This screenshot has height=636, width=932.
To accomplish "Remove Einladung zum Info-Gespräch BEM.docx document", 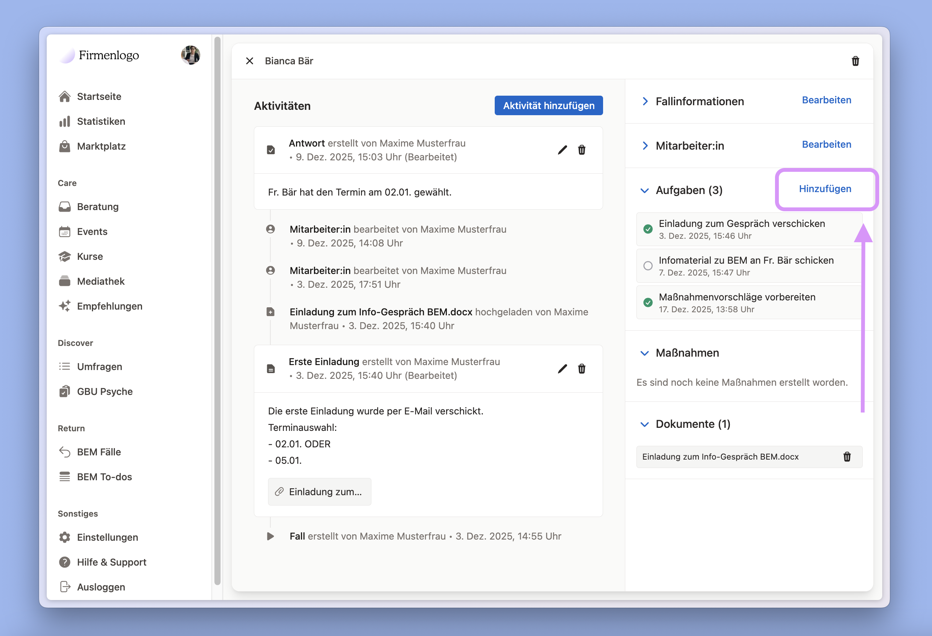I will click(847, 457).
